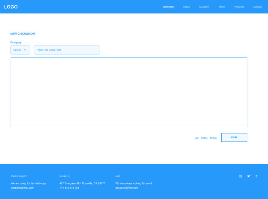Click the Start a Project email address
Viewport: 268px width, 199px height.
22,188
